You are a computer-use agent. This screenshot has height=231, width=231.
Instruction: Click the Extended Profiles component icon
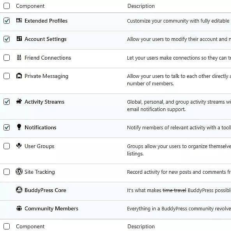[19, 21]
